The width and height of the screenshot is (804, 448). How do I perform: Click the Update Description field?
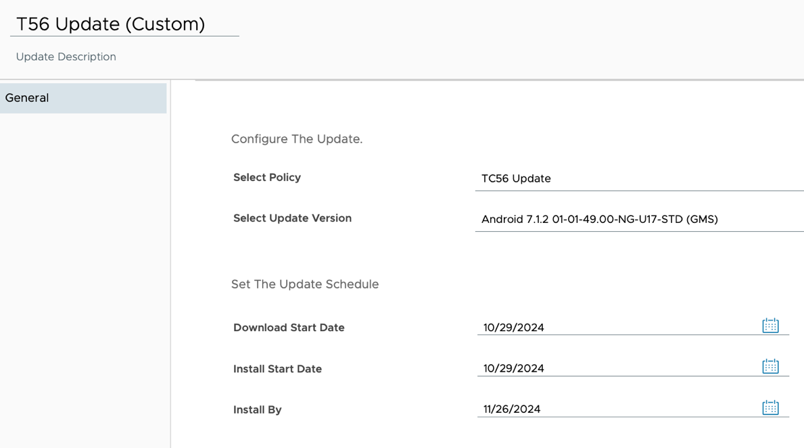pos(66,57)
